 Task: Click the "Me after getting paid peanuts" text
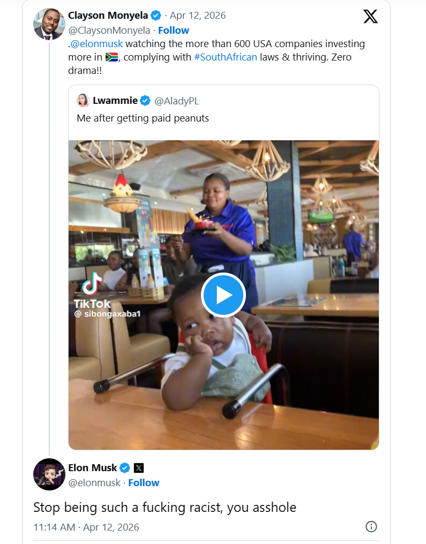point(143,118)
